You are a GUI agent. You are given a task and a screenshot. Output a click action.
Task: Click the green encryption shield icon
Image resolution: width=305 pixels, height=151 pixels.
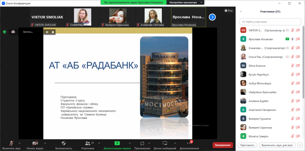click(x=4, y=32)
